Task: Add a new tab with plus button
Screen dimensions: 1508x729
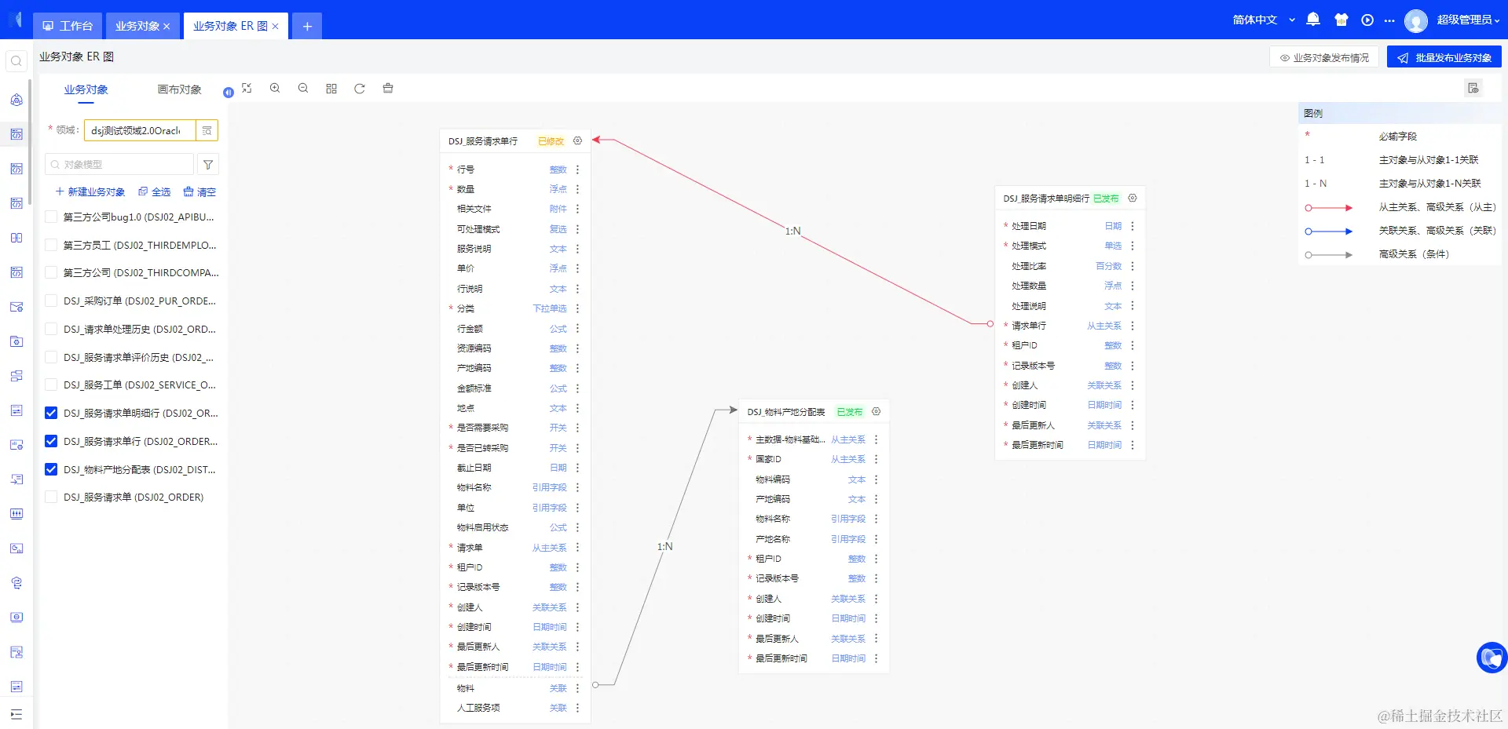Action: (x=307, y=26)
